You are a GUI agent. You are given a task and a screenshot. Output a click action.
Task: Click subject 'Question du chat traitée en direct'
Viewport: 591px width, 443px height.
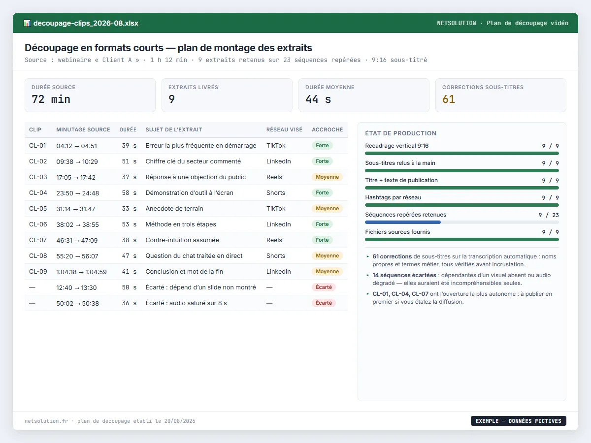194,256
